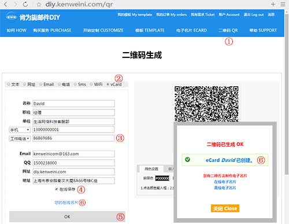Select the 电话 phone radio option
The image size is (289, 224).
pyautogui.click(x=59, y=85)
